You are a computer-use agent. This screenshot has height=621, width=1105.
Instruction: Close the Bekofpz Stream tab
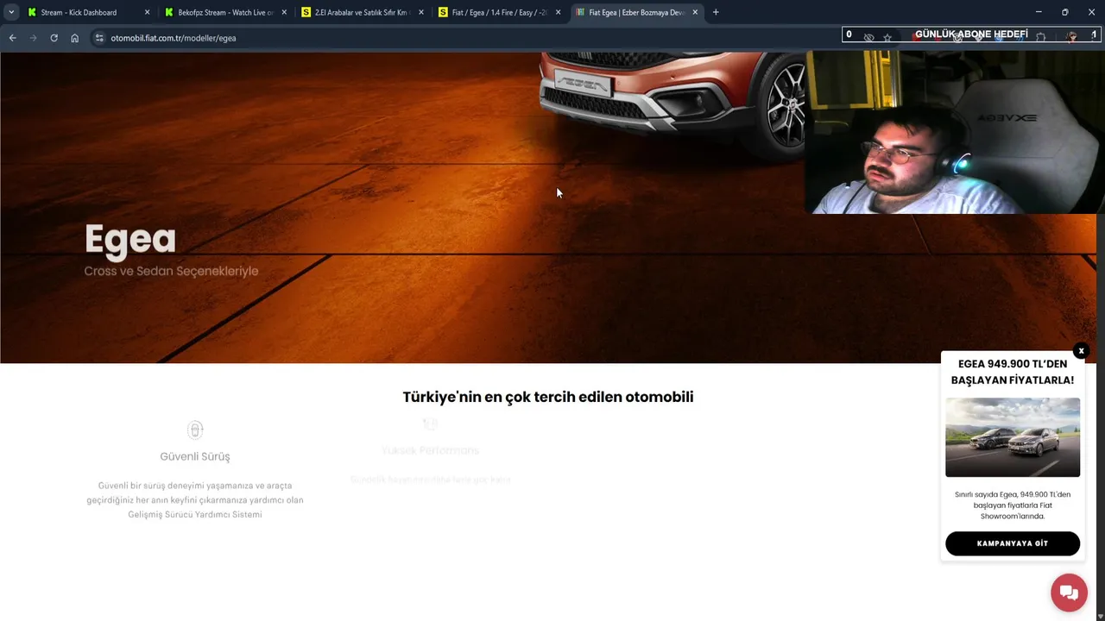284,12
